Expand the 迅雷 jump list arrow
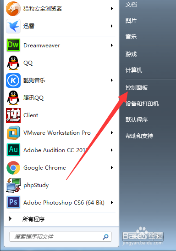176x251 pixels. [112, 26]
